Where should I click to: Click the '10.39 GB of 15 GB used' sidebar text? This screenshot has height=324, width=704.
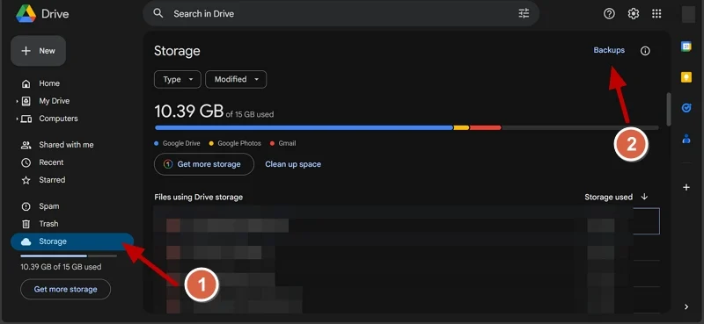(x=61, y=267)
